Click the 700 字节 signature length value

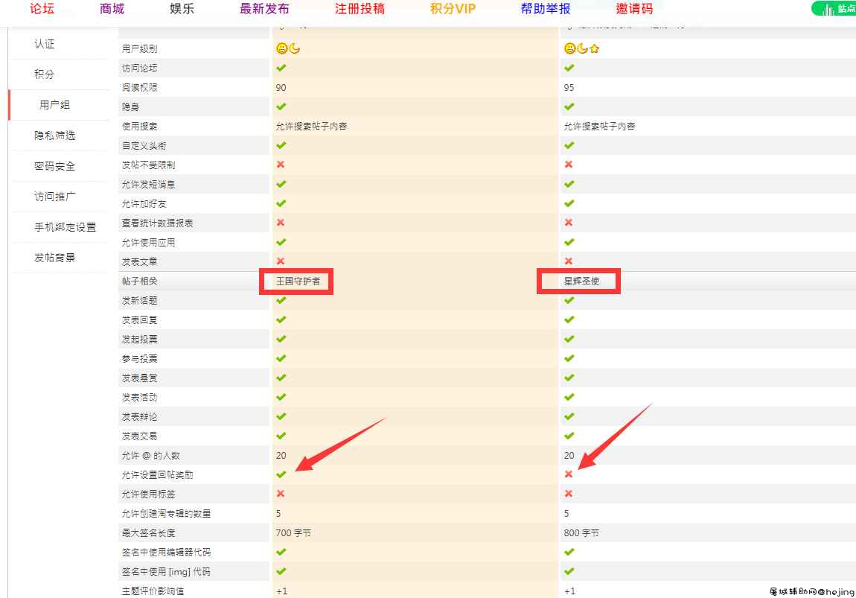coord(294,533)
